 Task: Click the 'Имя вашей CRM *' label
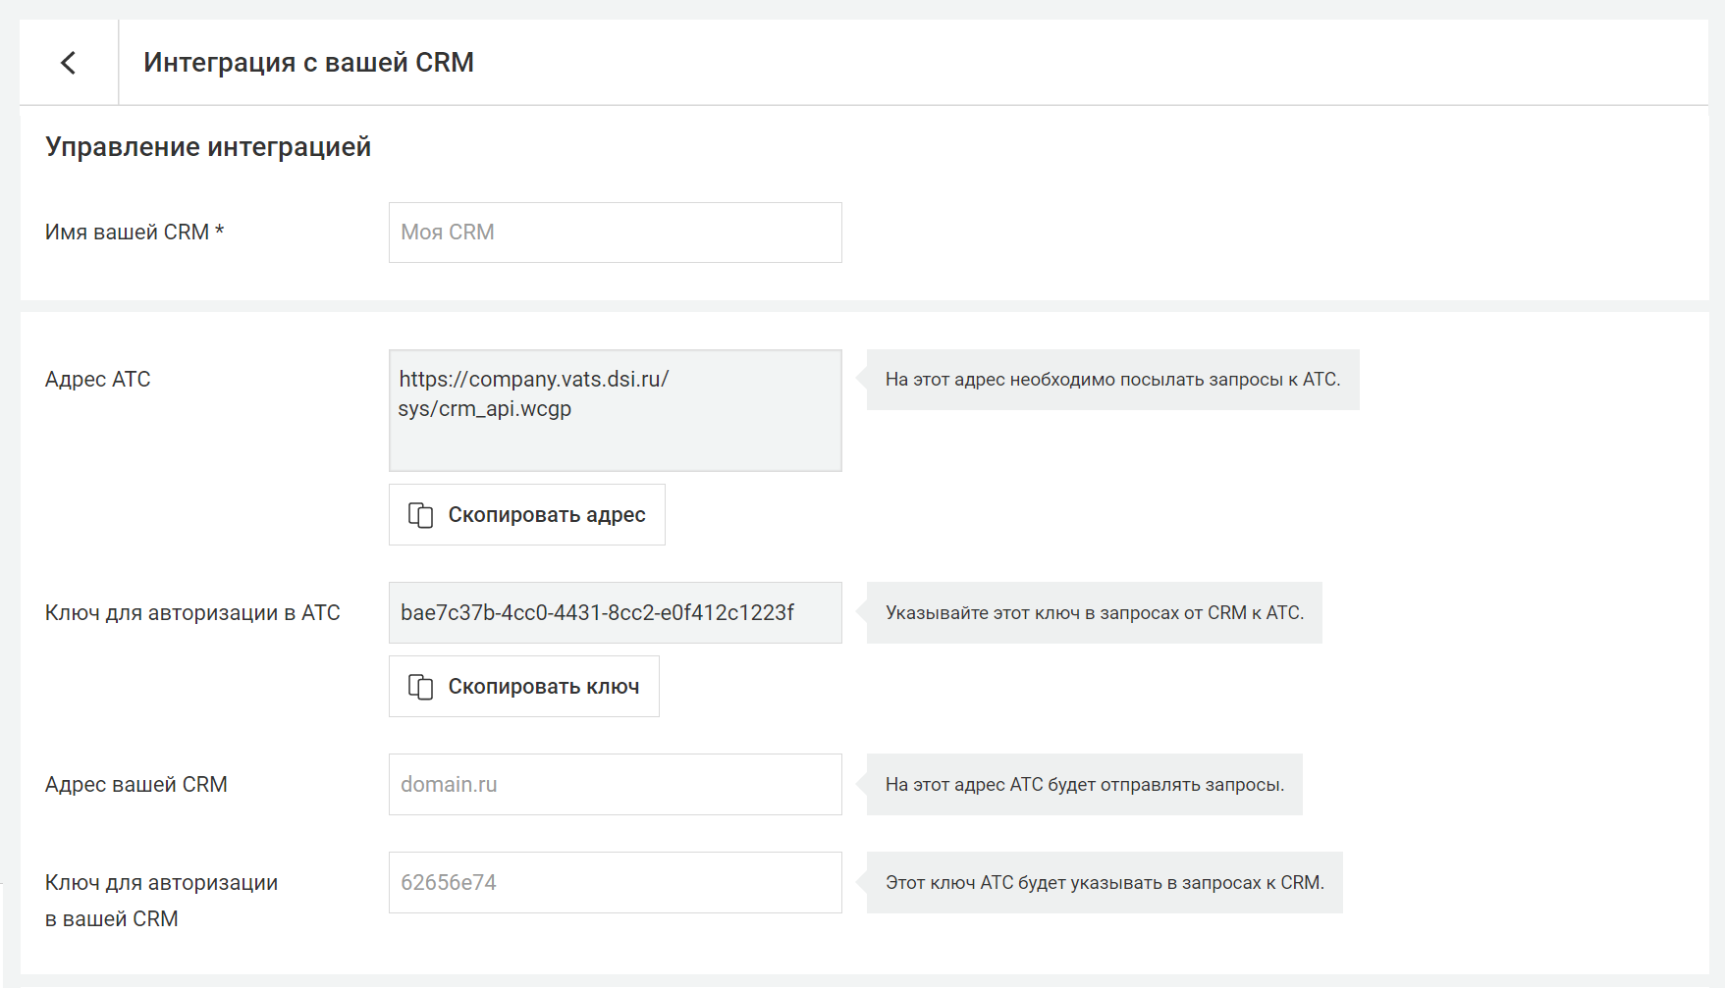135,233
